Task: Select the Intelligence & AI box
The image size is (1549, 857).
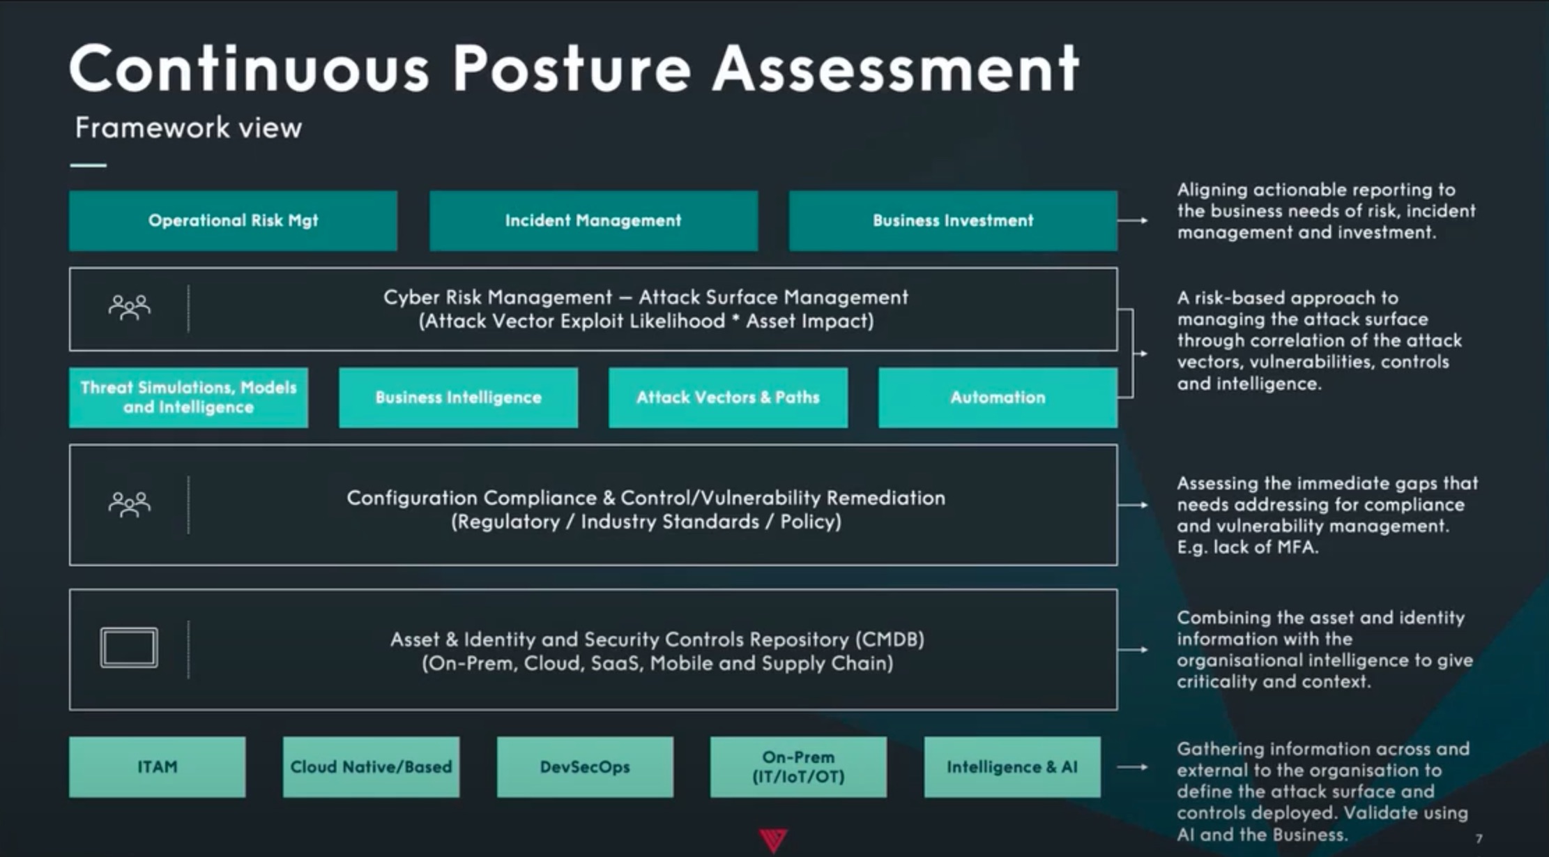Action: coord(1012,767)
